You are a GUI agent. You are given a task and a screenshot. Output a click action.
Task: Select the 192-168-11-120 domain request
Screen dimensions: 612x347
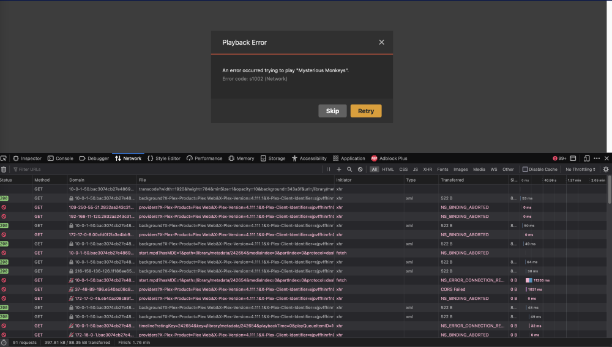[x=304, y=216]
